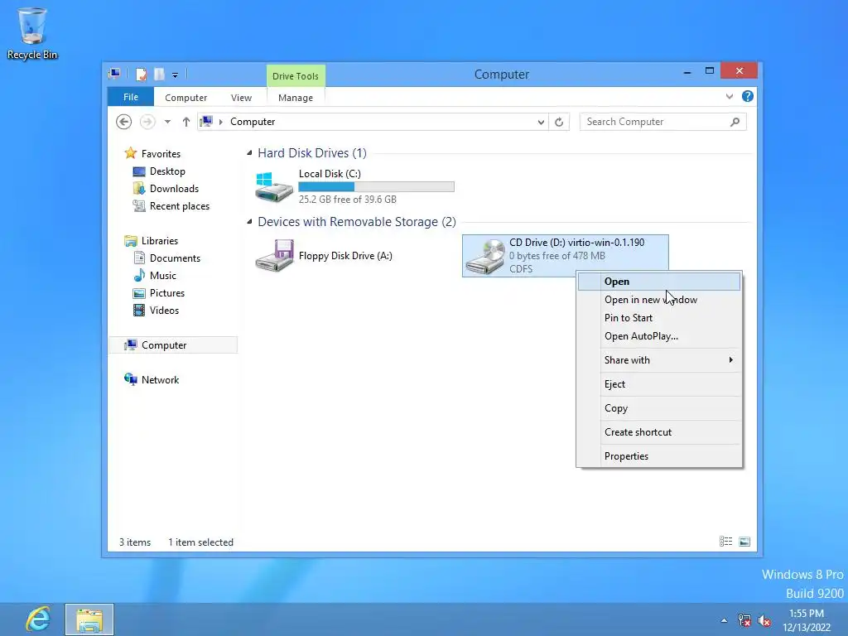The height and width of the screenshot is (636, 848).
Task: Collapse the Hard Disk Drives group
Action: click(x=249, y=153)
